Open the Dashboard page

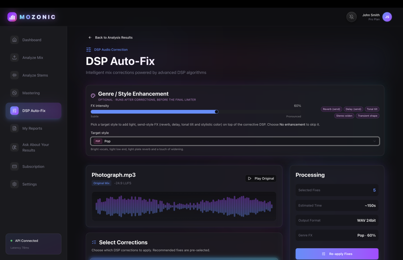[34, 40]
